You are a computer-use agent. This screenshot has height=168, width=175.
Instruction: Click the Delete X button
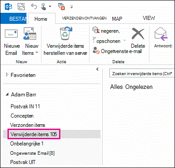(x=138, y=38)
